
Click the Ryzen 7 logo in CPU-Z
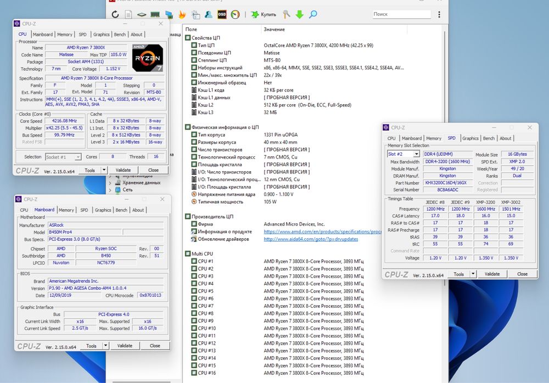coord(148,58)
